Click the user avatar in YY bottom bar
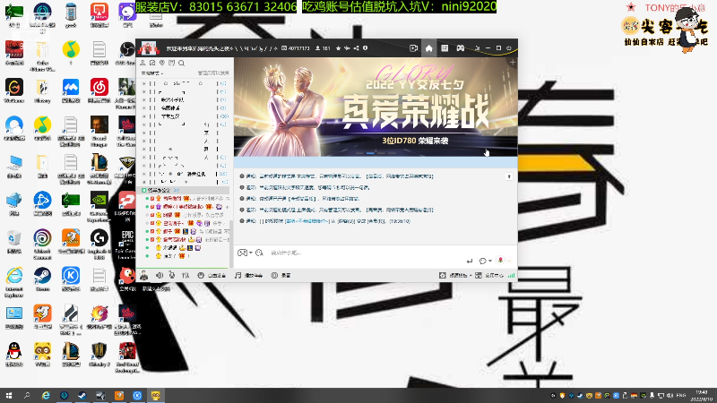The width and height of the screenshot is (717, 403). 144,275
